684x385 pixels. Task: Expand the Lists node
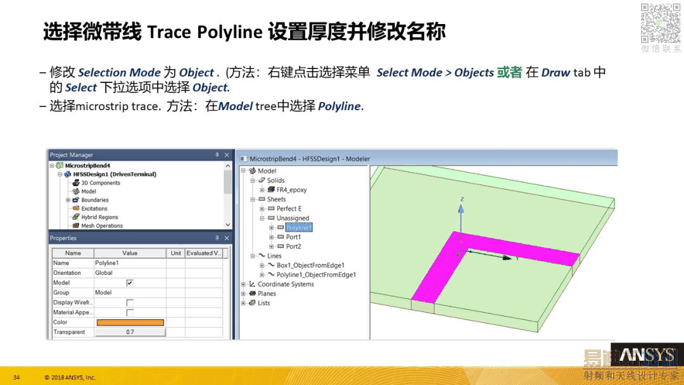243,303
